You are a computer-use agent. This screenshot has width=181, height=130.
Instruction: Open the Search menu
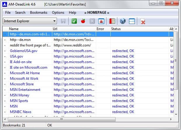pyautogui.click(x=20, y=13)
